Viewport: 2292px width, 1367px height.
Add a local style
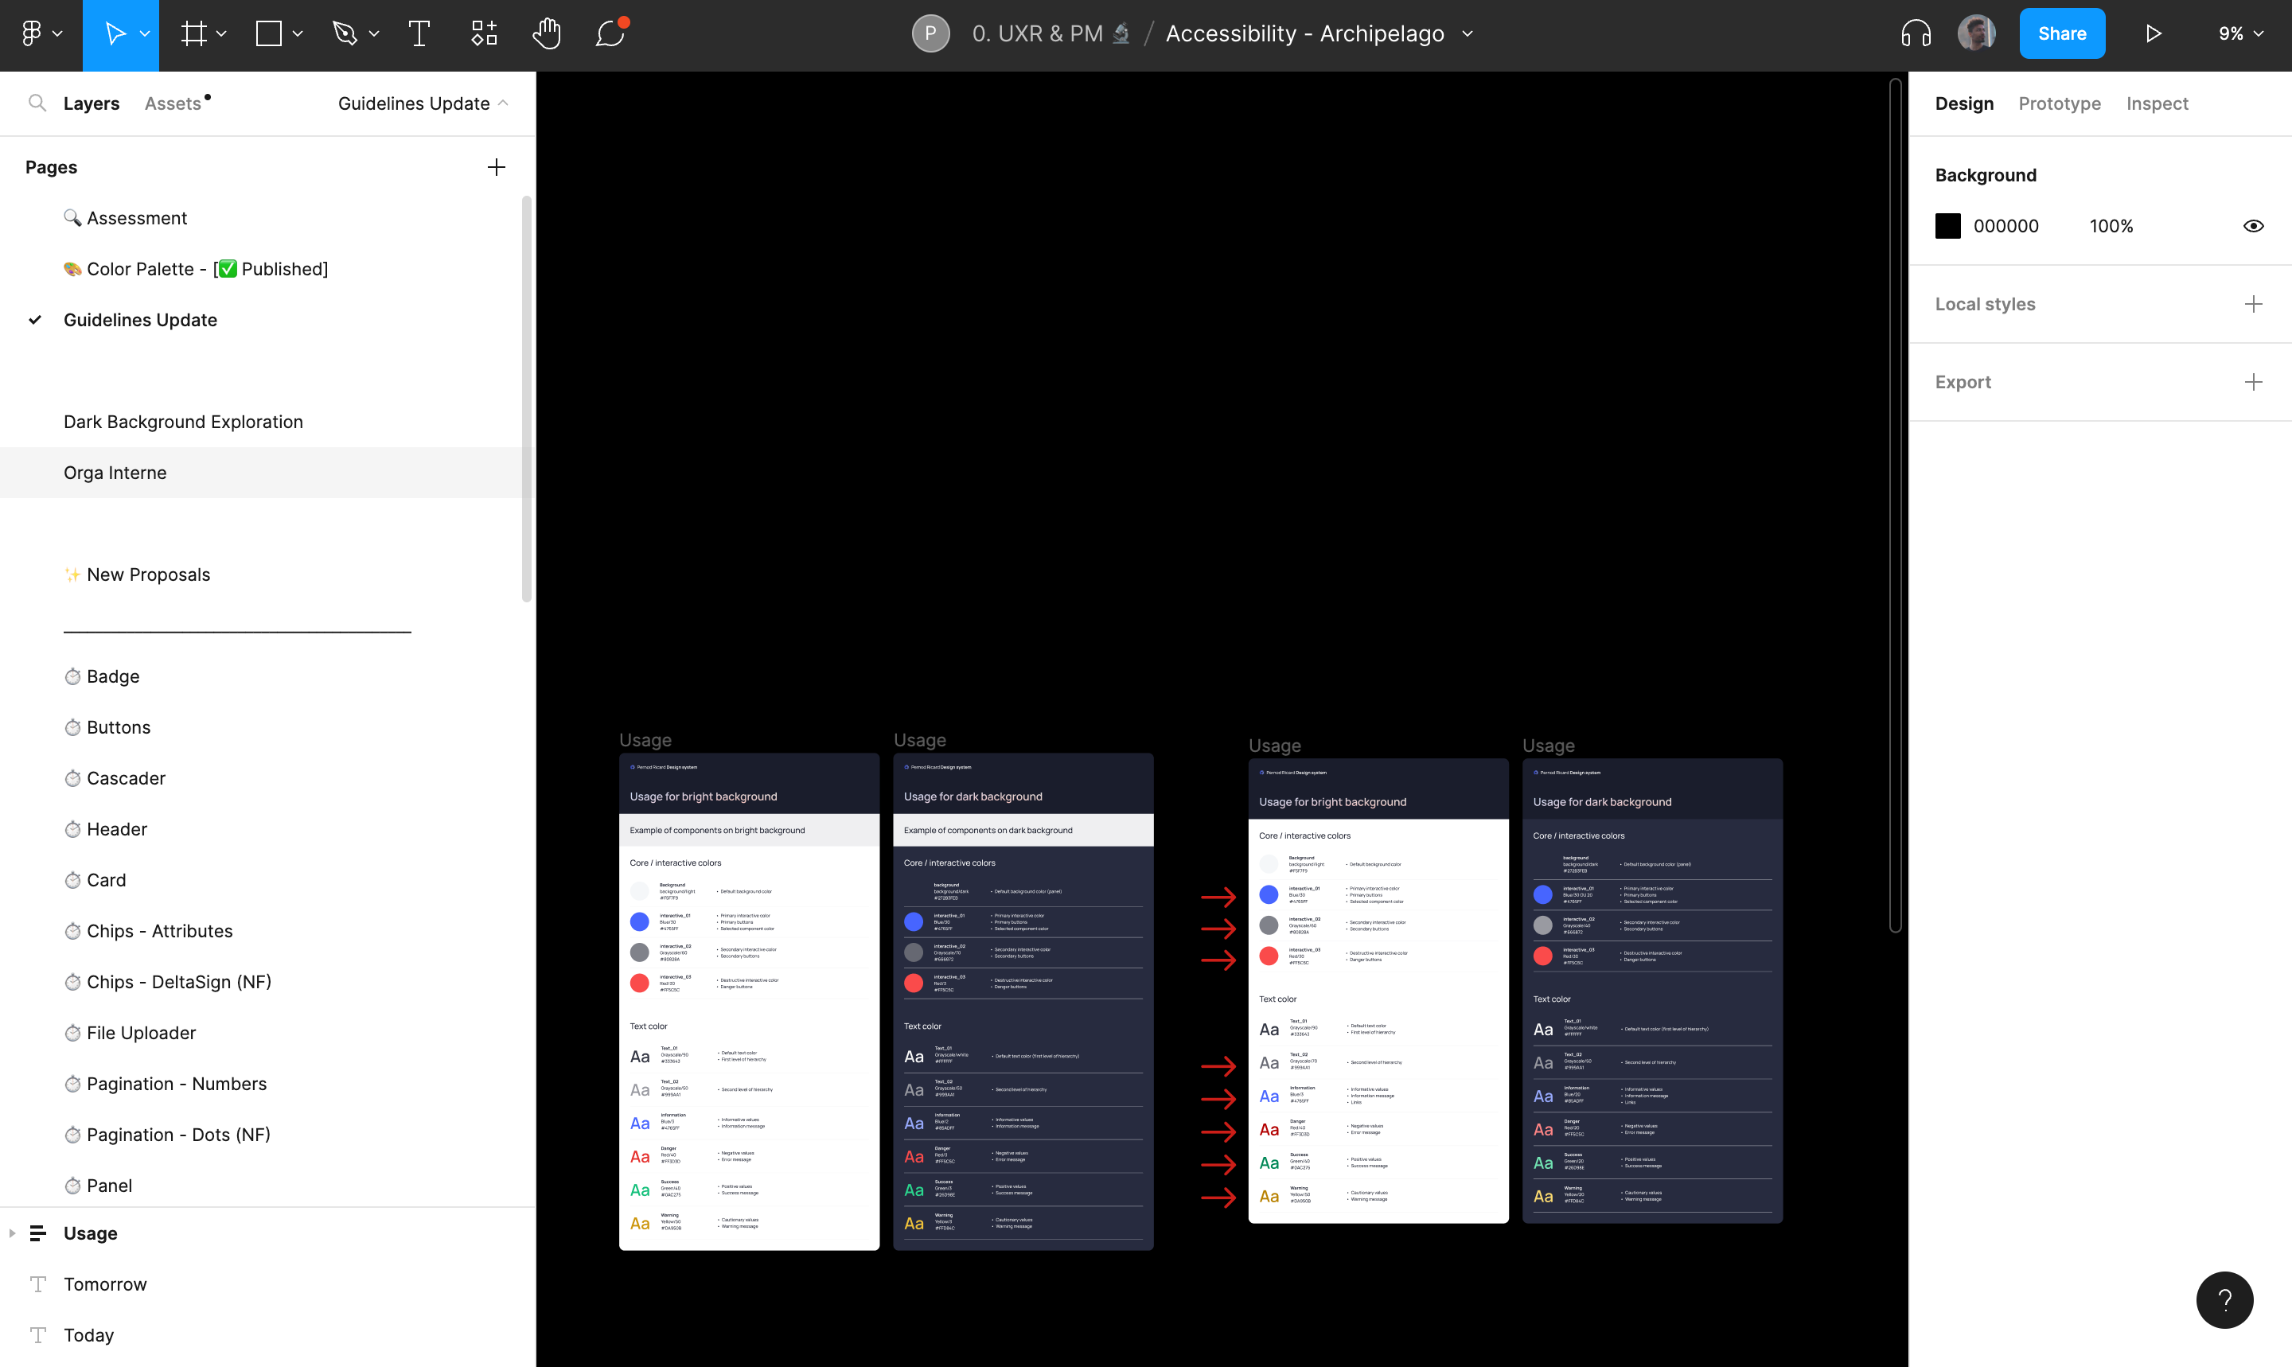tap(2253, 304)
